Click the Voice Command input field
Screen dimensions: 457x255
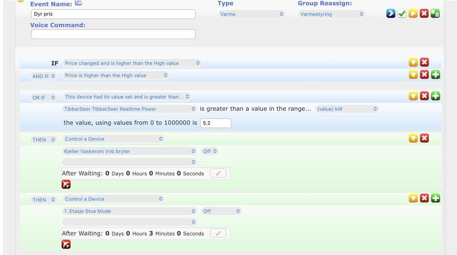[113, 34]
